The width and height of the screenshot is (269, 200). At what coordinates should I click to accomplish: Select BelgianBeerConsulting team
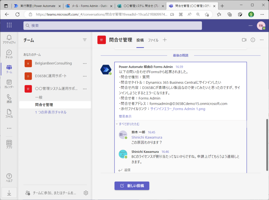(53, 63)
